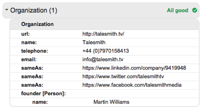This screenshot has width=203, height=110.
Task: Click the info@talesmith.tv email value
Action: point(103,59)
